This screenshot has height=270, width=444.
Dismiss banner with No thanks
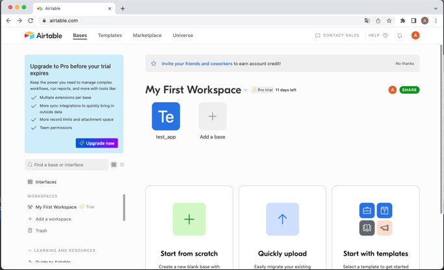pyautogui.click(x=404, y=64)
